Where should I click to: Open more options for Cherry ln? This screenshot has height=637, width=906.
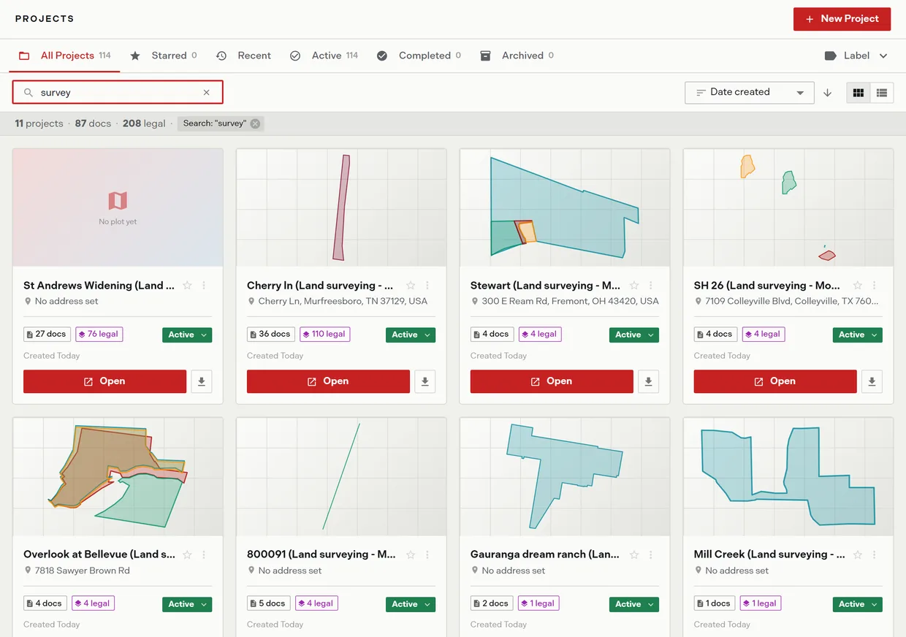click(427, 286)
